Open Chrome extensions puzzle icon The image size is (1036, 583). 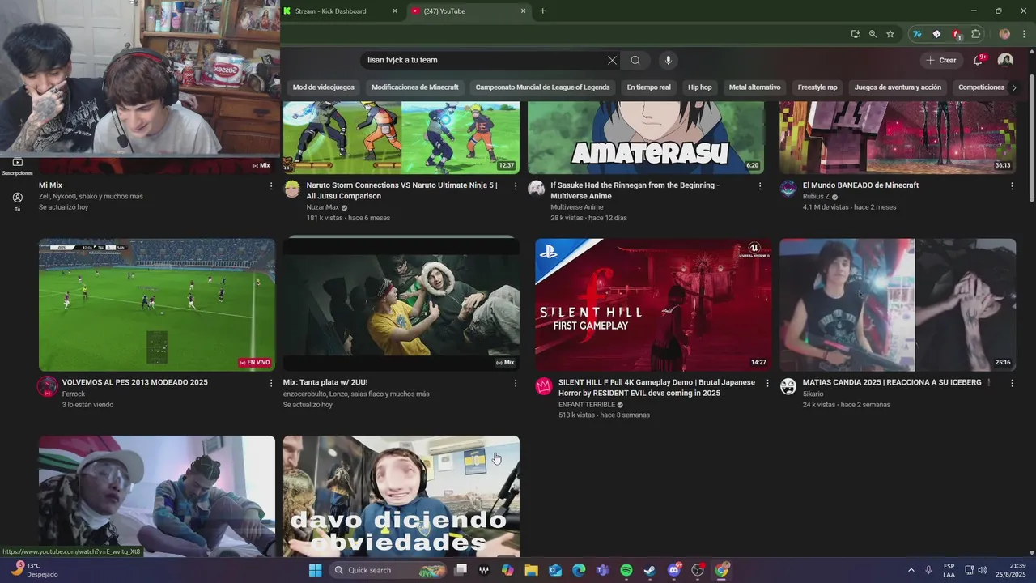tap(976, 34)
